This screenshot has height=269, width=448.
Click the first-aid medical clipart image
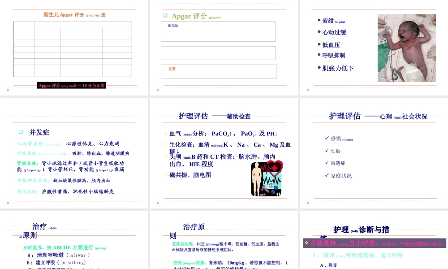(266, 178)
